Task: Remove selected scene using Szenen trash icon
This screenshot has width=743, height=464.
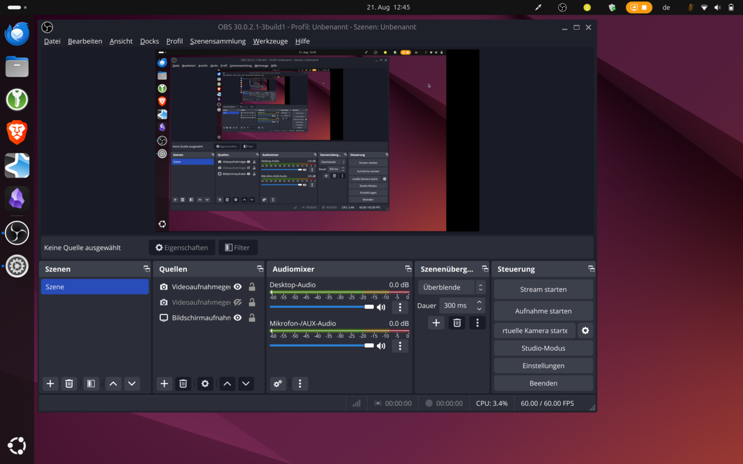Action: point(69,384)
